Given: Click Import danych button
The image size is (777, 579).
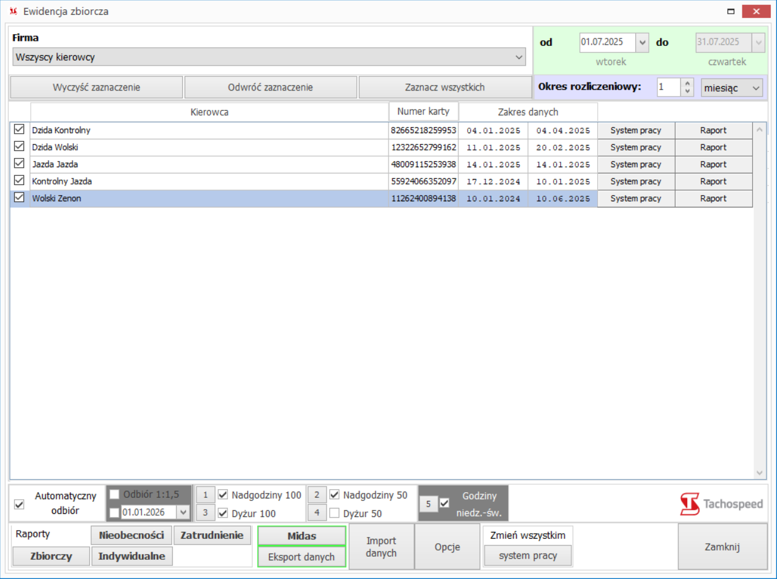Looking at the screenshot, I should click(381, 547).
